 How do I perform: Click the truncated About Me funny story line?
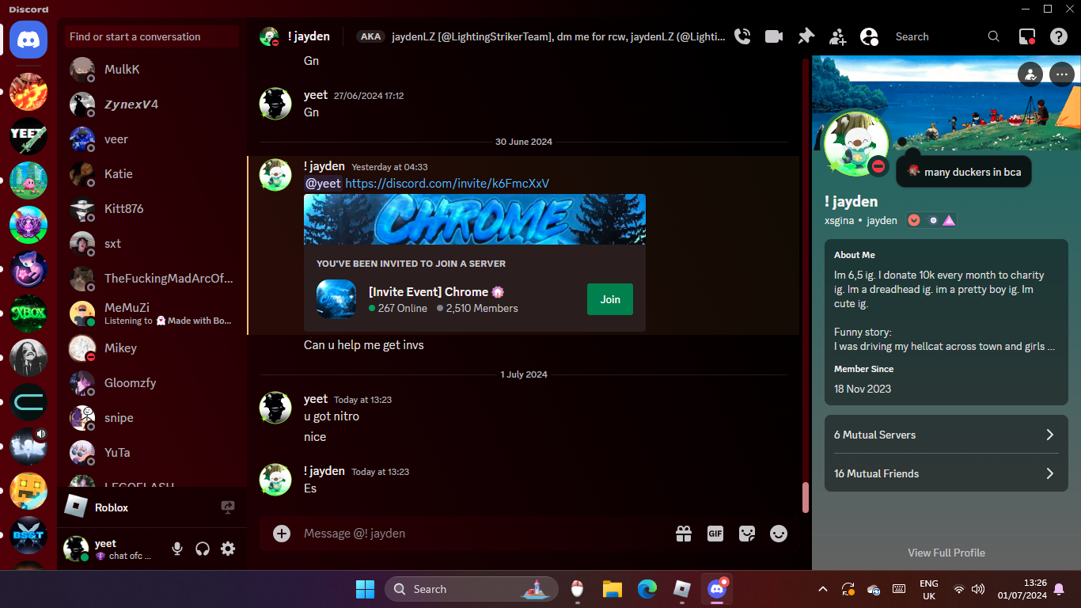[x=945, y=347]
